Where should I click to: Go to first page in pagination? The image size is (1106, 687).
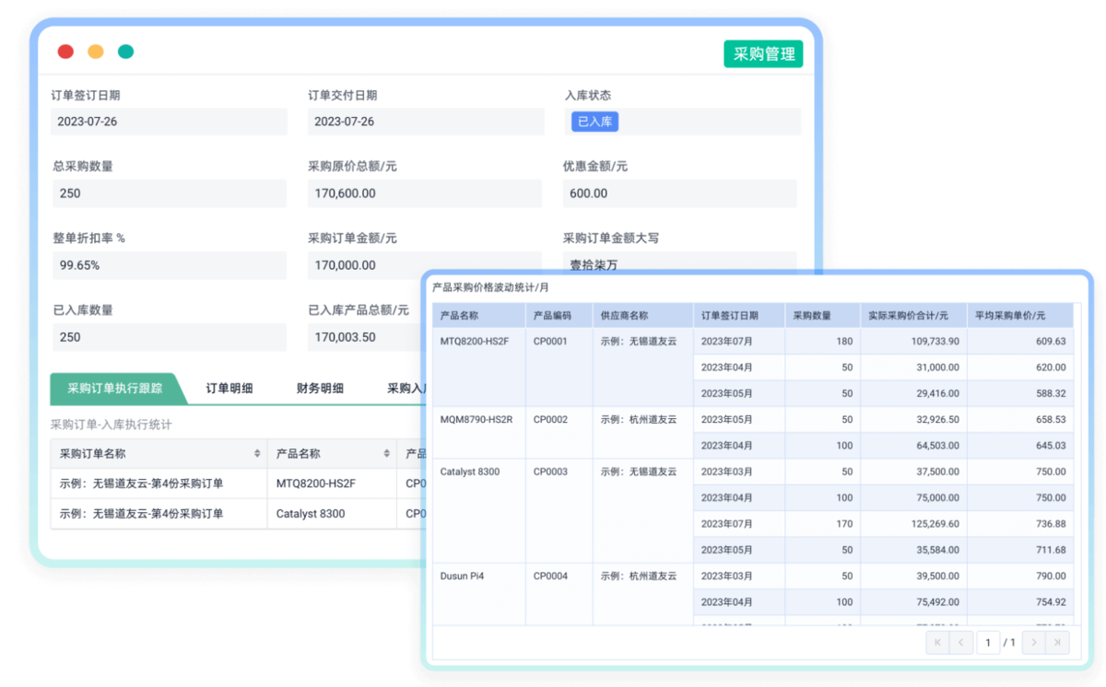click(938, 642)
